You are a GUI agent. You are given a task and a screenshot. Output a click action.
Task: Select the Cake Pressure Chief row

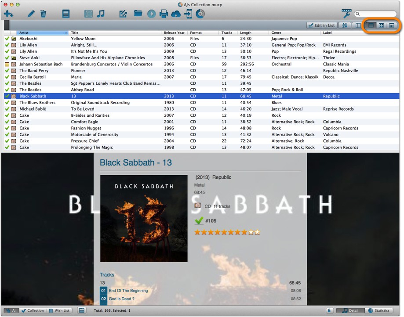tap(202, 141)
